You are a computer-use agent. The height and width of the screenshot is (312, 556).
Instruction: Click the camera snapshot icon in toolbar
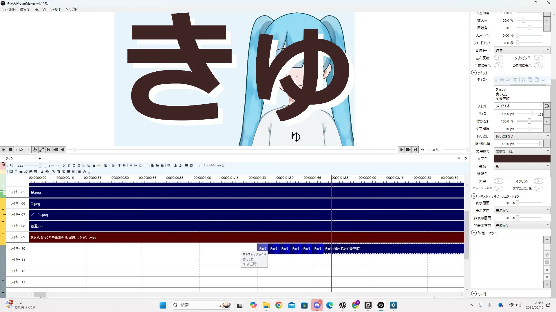point(186,166)
